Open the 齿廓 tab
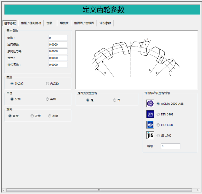Screen dimensions: 202x194 [x=49, y=23]
